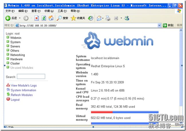Viewport: 186px width, 131px height.
Task: Open the 查看(V) View menu
Action: coord(36,11)
